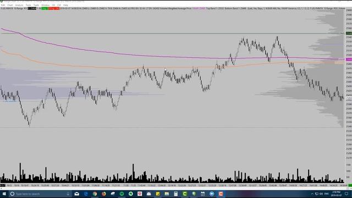The height and width of the screenshot is (198, 352).
Task: Click the Type here to search field
Action: [x=40, y=194]
